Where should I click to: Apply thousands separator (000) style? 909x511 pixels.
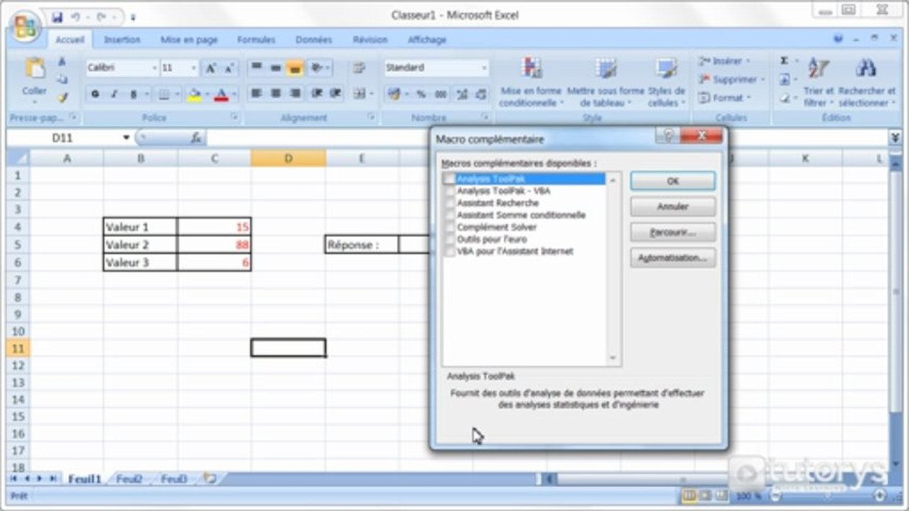coord(441,94)
